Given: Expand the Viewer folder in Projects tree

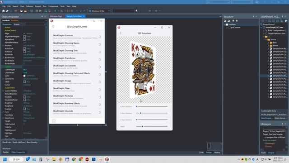Looking at the screenshot, I should click(269, 45).
